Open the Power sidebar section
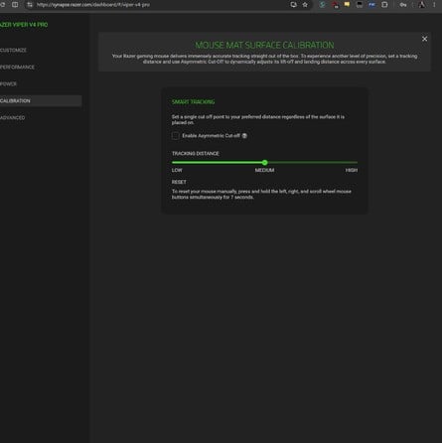This screenshot has width=442, height=443. click(8, 84)
